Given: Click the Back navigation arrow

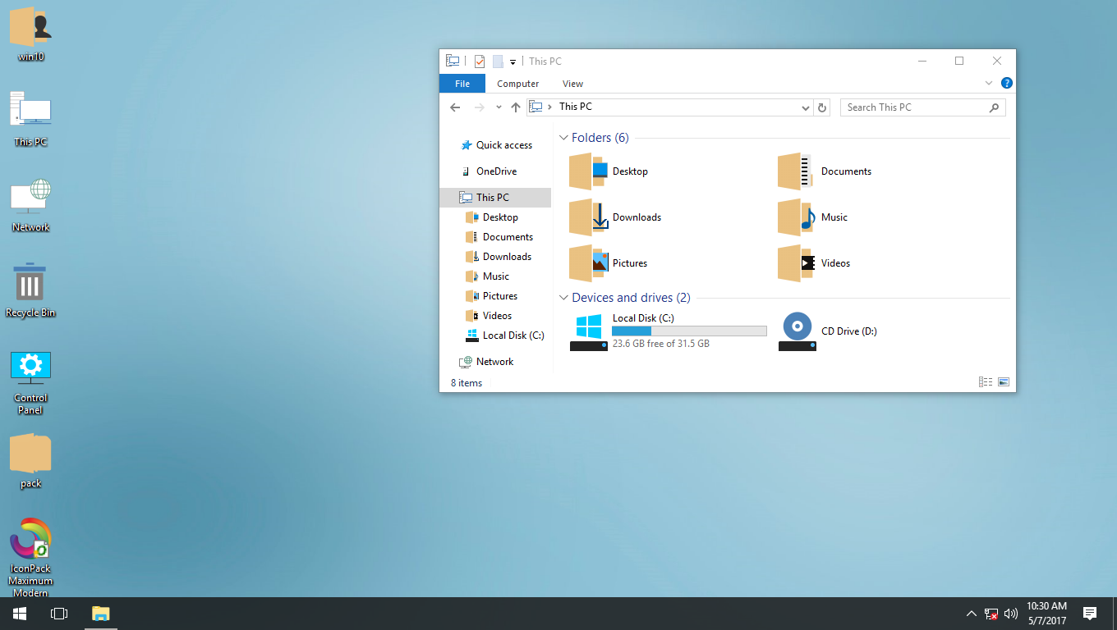Looking at the screenshot, I should [455, 107].
